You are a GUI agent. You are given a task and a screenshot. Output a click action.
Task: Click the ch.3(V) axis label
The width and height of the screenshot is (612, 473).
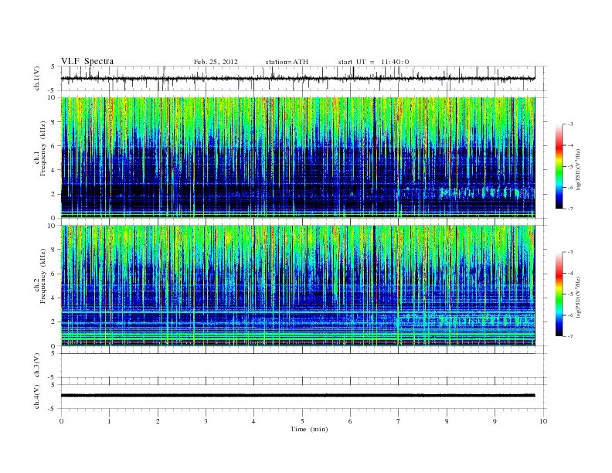(36, 366)
